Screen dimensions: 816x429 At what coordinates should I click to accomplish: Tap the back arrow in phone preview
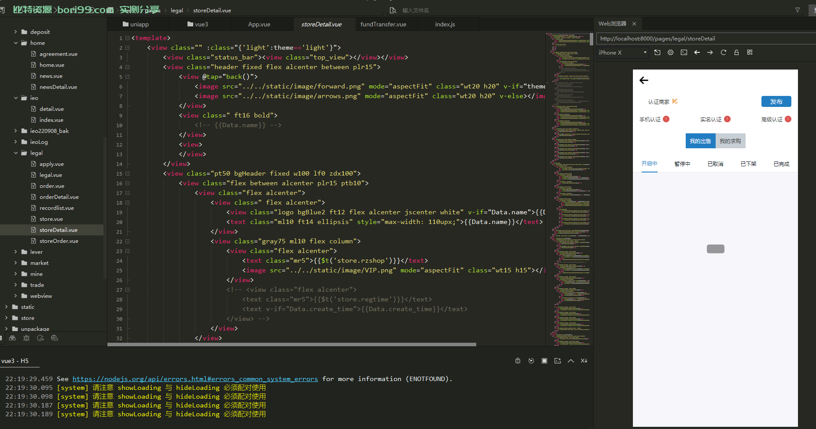tap(644, 80)
